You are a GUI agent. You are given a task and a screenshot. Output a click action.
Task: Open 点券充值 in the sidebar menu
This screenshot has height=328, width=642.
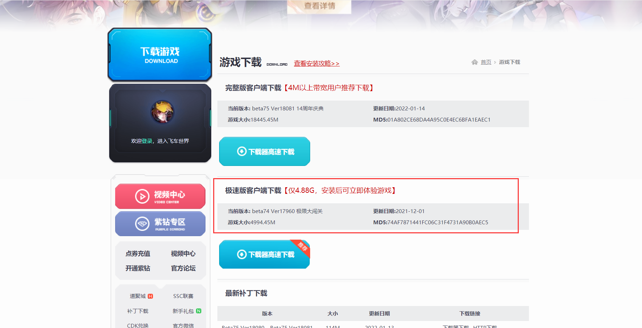(x=138, y=254)
